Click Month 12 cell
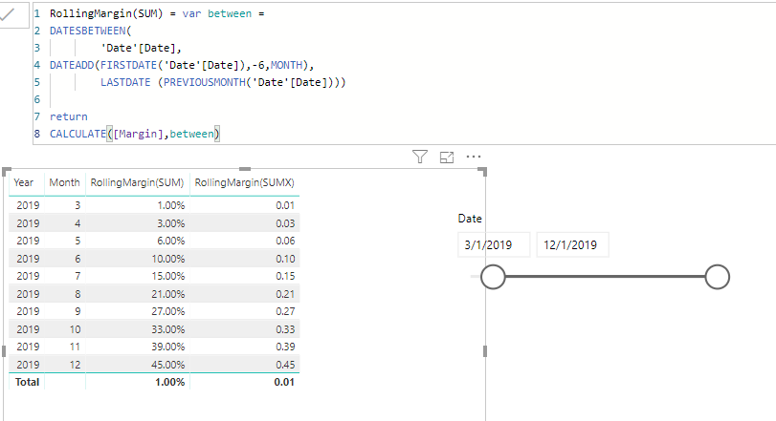The width and height of the screenshot is (776, 421). tap(75, 365)
